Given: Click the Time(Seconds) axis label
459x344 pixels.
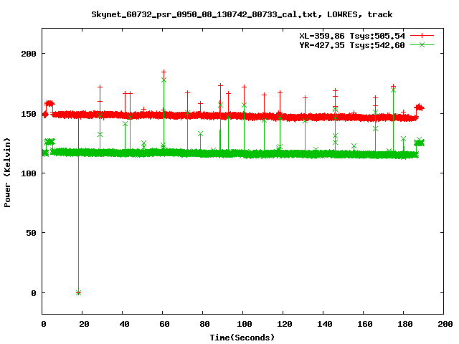Looking at the screenshot, I should pos(242,338).
